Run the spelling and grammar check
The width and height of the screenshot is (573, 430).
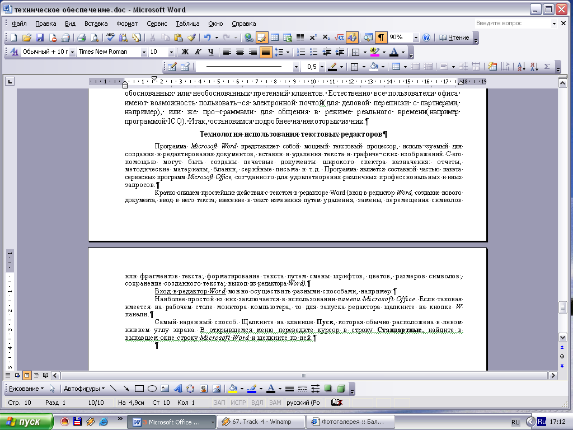[110, 38]
